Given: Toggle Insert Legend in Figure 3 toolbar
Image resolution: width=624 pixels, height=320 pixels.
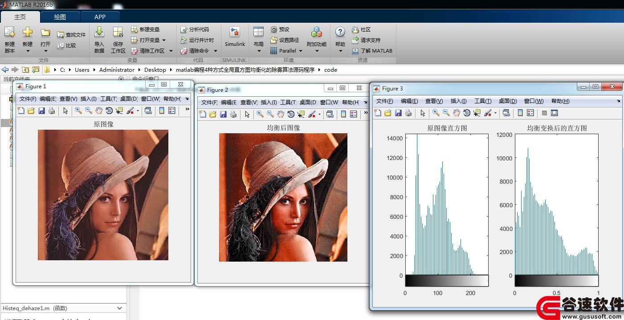Looking at the screenshot, I should [x=530, y=113].
